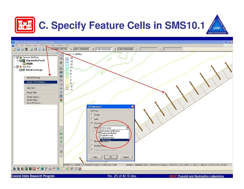This screenshot has width=244, height=189.
Task: Select the Depth dataset in tree
Action: [29, 64]
